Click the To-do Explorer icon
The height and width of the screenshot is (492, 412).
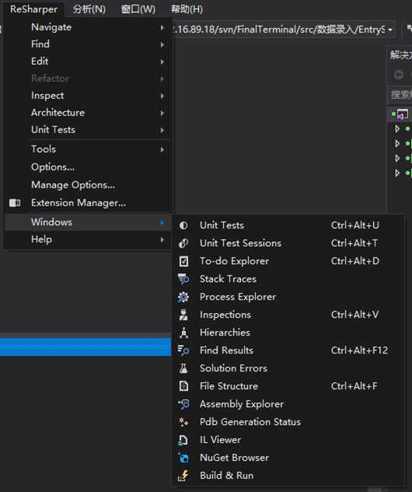click(183, 261)
